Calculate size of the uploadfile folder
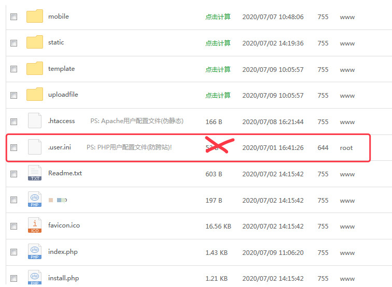 tap(218, 95)
